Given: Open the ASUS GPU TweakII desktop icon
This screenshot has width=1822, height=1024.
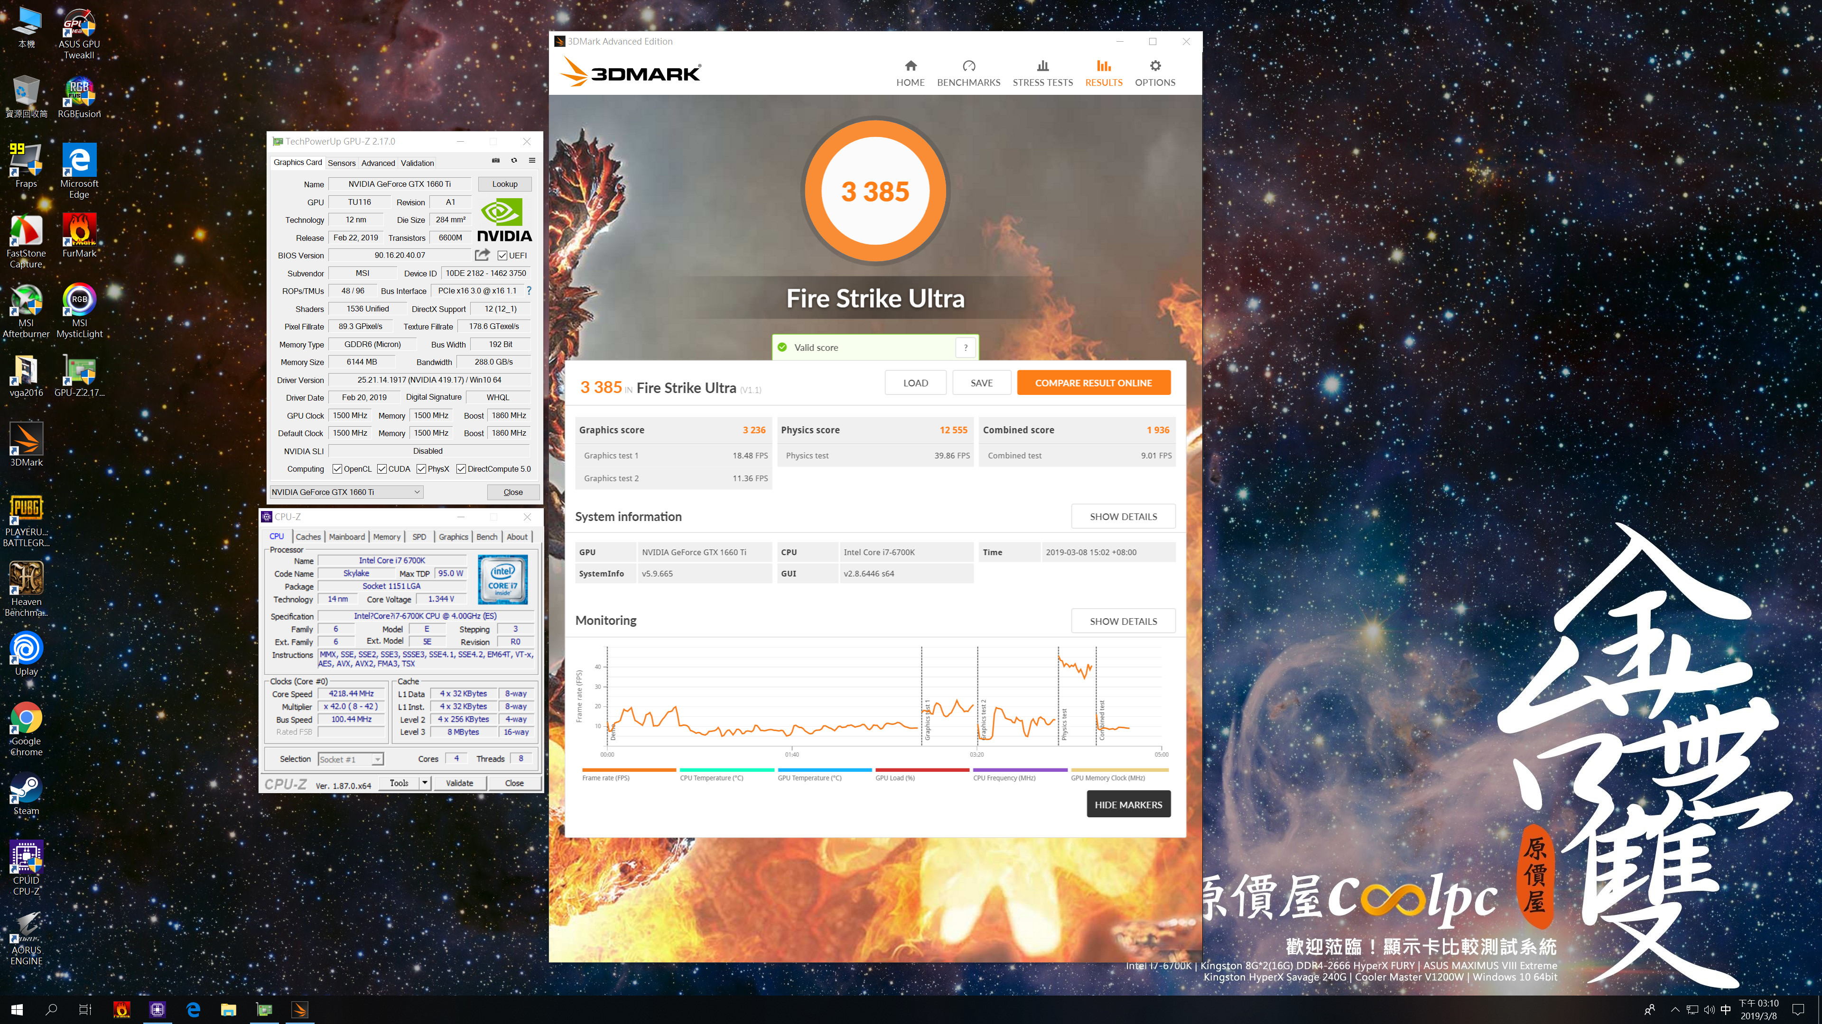Looking at the screenshot, I should [x=78, y=33].
